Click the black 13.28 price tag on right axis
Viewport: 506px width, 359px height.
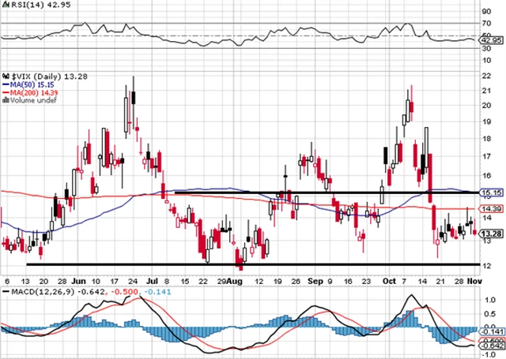tap(491, 233)
